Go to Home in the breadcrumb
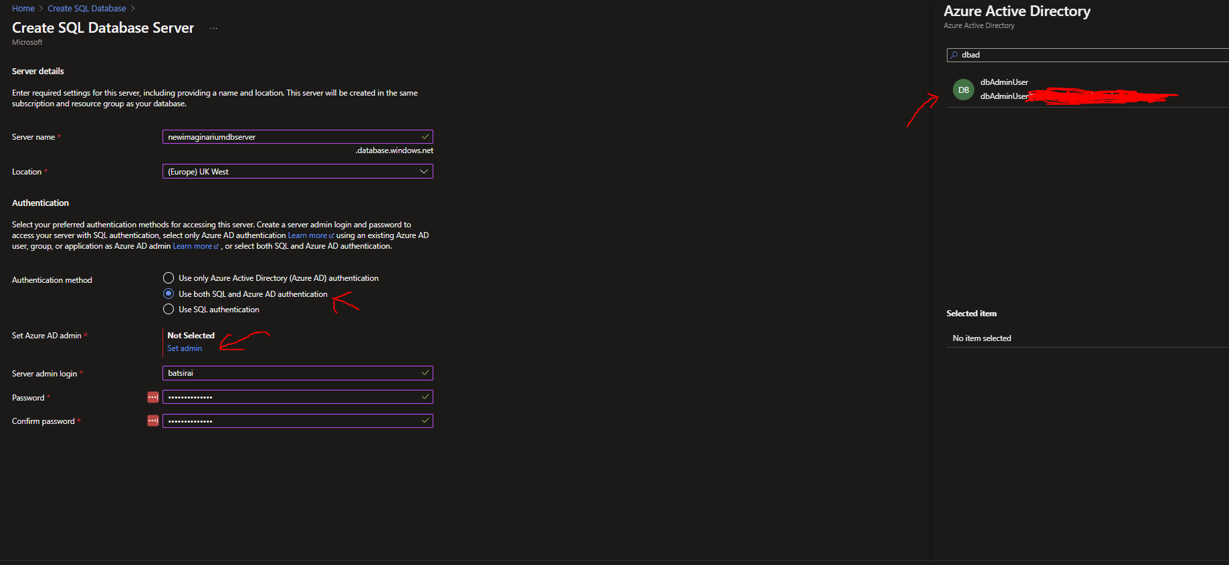This screenshot has height=565, width=1229. click(x=23, y=9)
